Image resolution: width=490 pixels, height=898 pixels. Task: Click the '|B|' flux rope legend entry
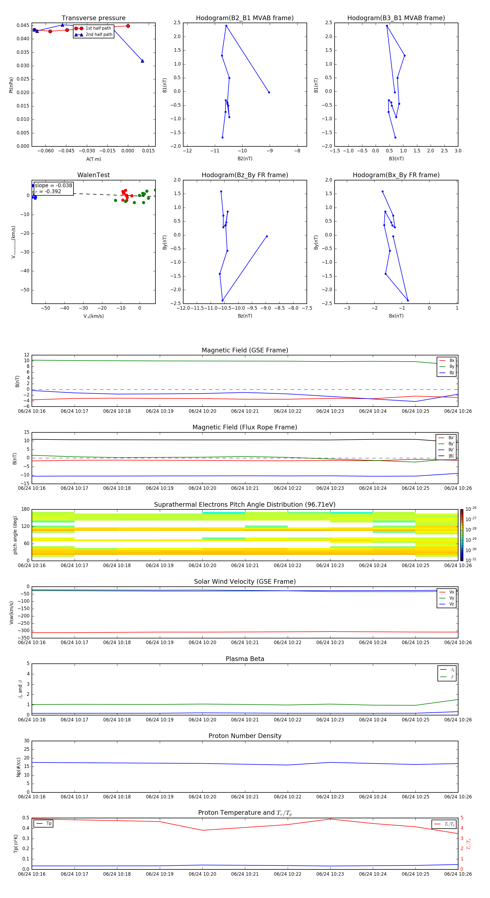[x=446, y=456]
